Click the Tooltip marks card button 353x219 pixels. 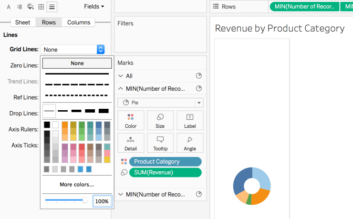[160, 143]
